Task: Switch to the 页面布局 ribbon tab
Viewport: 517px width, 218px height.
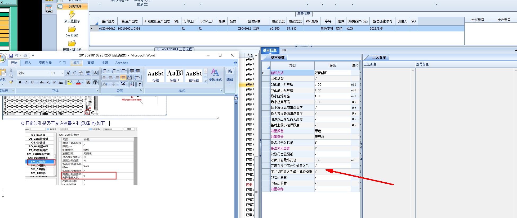Action: click(x=45, y=63)
